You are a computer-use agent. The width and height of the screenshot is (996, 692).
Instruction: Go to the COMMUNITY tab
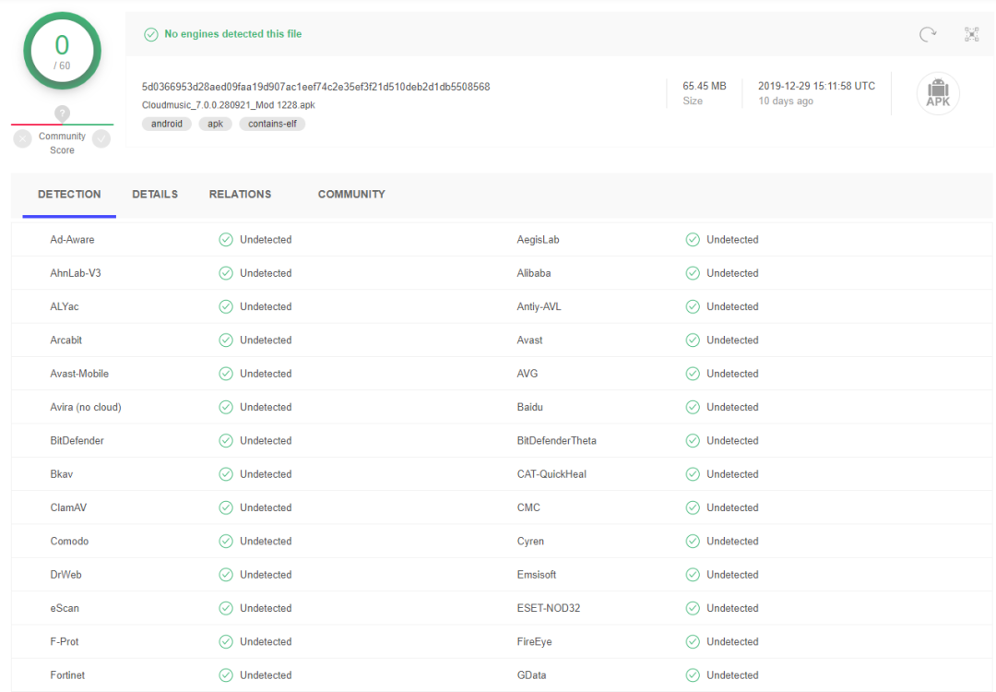351,195
